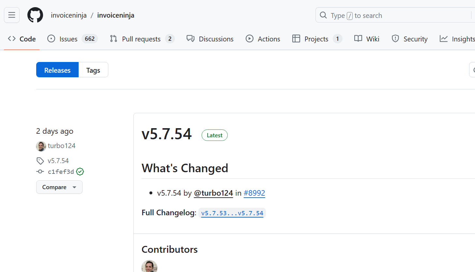
Task: Click turbo124's small avatar in sidebar
Action: [41, 146]
